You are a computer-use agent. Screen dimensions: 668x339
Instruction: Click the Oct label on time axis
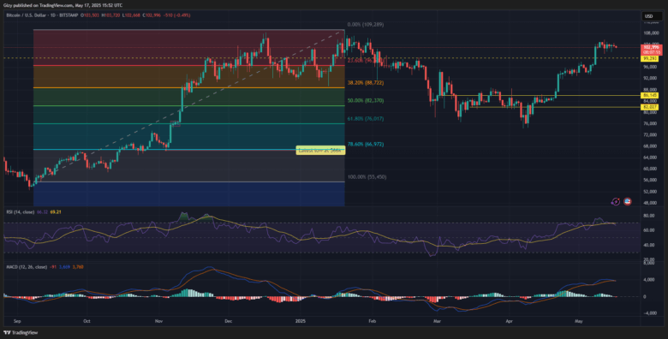coord(86,320)
